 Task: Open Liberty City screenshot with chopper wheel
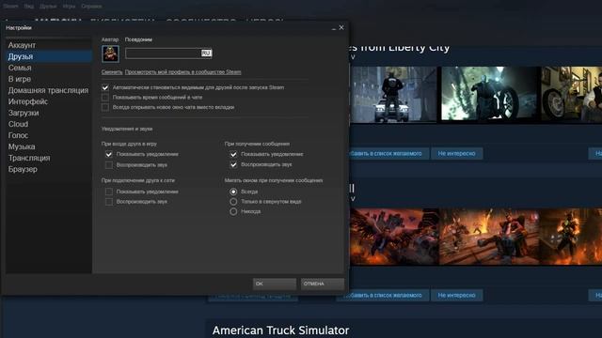[572, 94]
